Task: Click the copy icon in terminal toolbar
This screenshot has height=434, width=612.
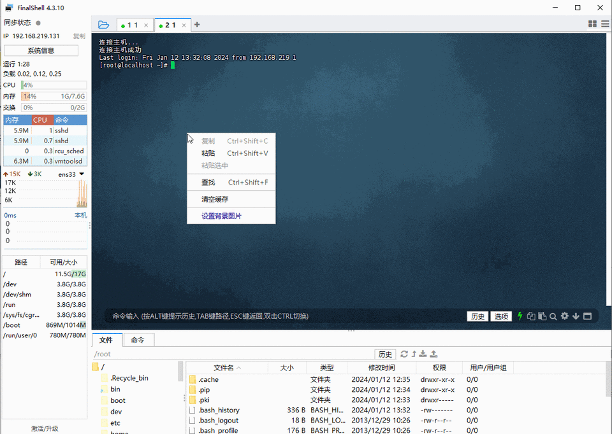Action: pyautogui.click(x=531, y=316)
